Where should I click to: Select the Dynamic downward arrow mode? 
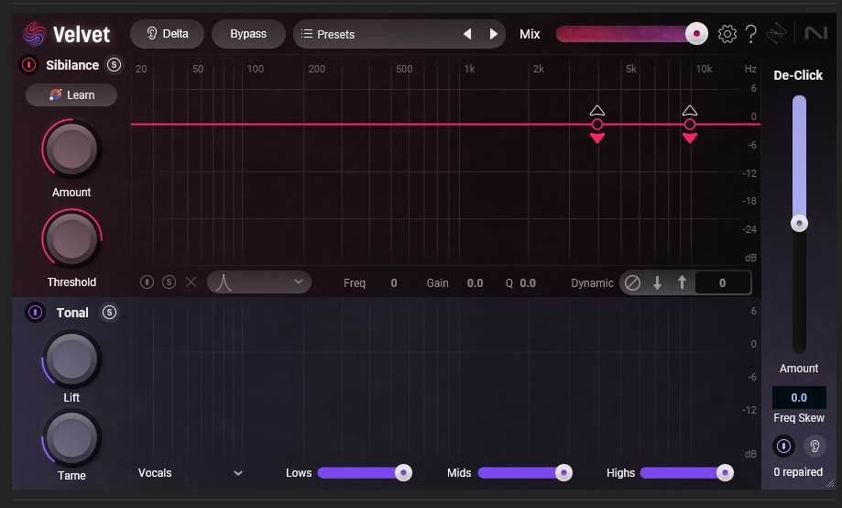coord(657,282)
